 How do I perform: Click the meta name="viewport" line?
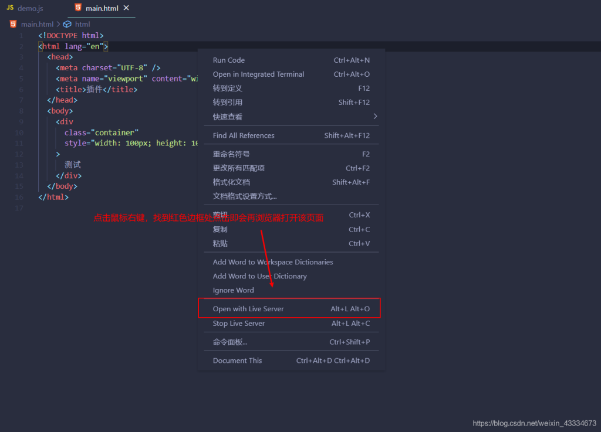click(127, 79)
